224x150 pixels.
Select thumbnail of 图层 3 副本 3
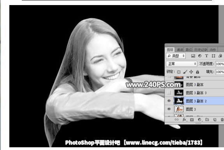point(179,93)
